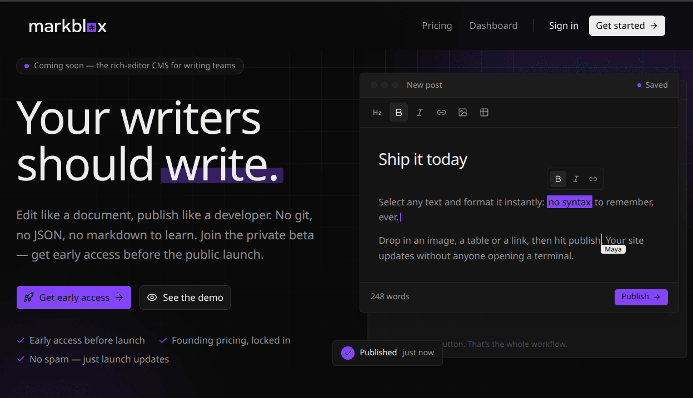Insert an image with the toolbar image icon
693x398 pixels.
(462, 112)
